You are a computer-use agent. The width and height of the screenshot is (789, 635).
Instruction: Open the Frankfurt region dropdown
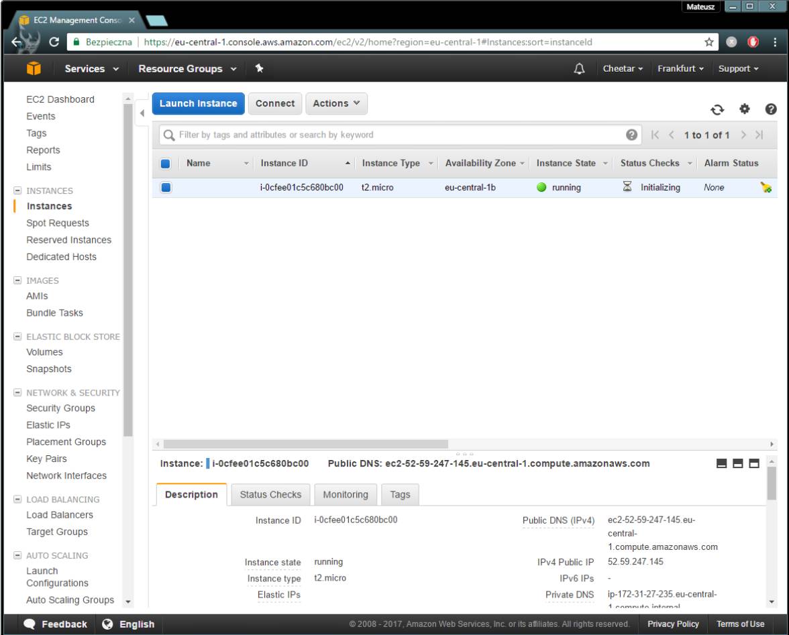[x=680, y=69]
